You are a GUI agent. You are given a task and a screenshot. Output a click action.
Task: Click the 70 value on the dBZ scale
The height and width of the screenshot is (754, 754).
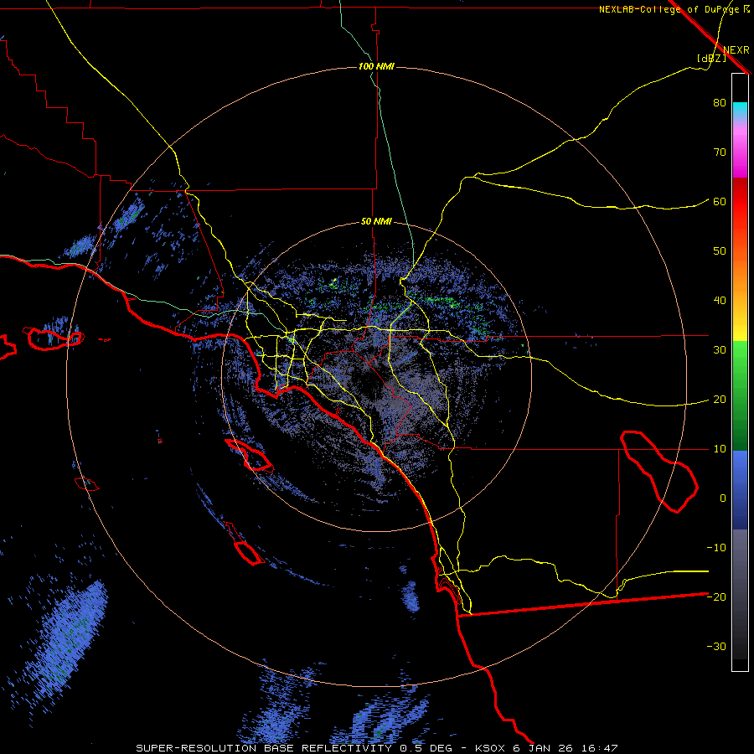click(x=720, y=152)
